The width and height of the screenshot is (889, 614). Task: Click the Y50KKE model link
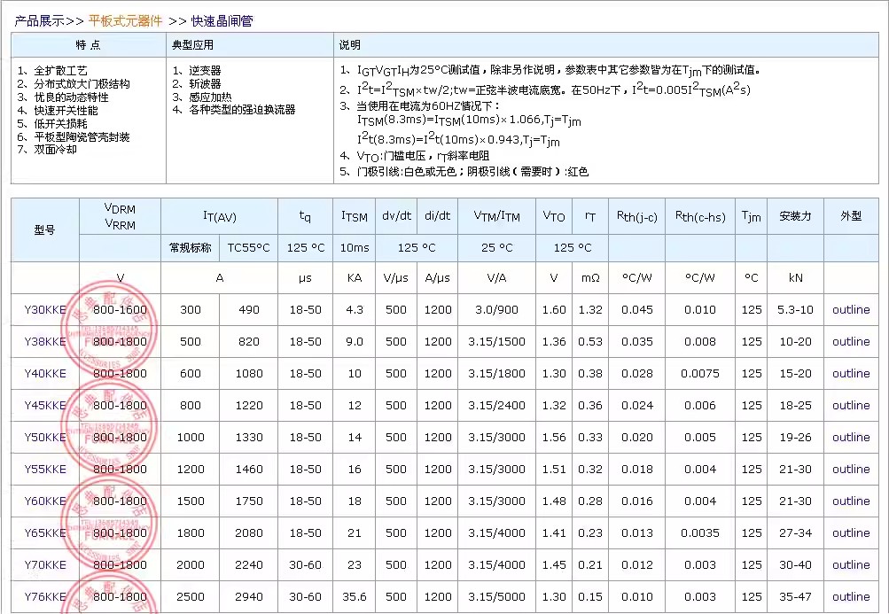point(45,438)
